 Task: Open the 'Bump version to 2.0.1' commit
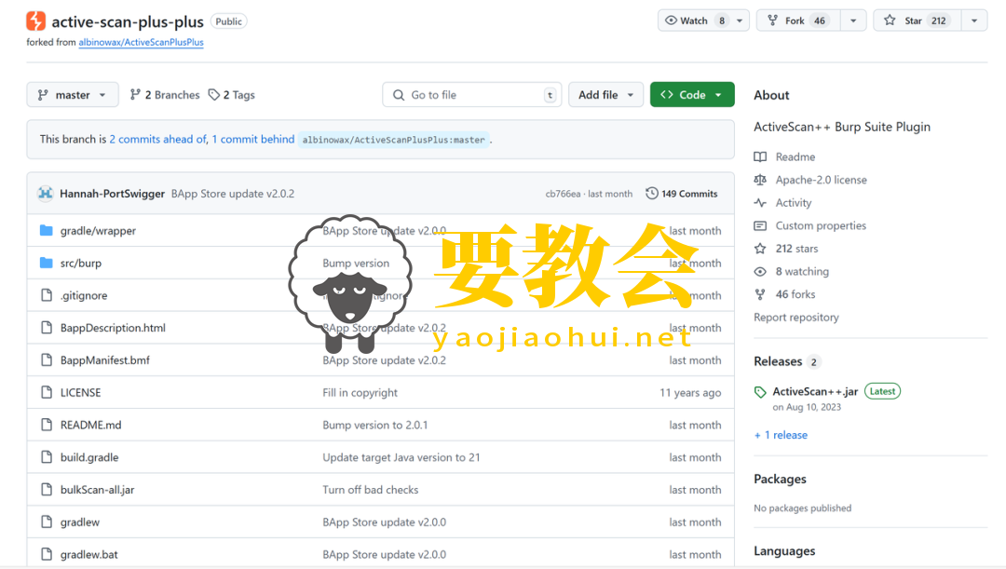tap(374, 426)
